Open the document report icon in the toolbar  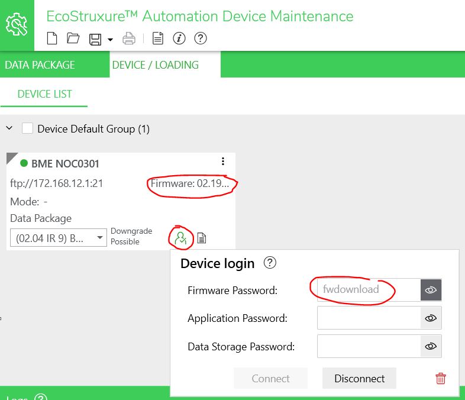coord(158,38)
